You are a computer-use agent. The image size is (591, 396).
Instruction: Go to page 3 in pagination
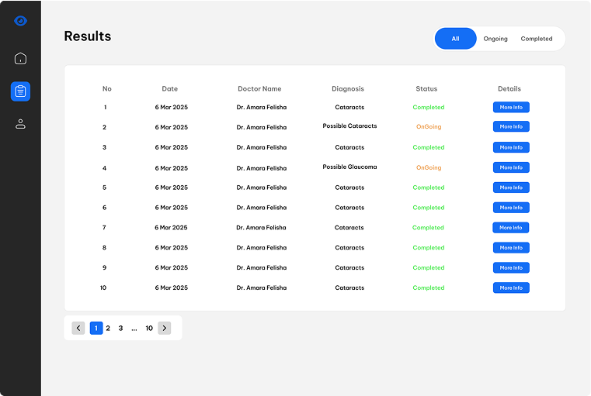tap(120, 328)
